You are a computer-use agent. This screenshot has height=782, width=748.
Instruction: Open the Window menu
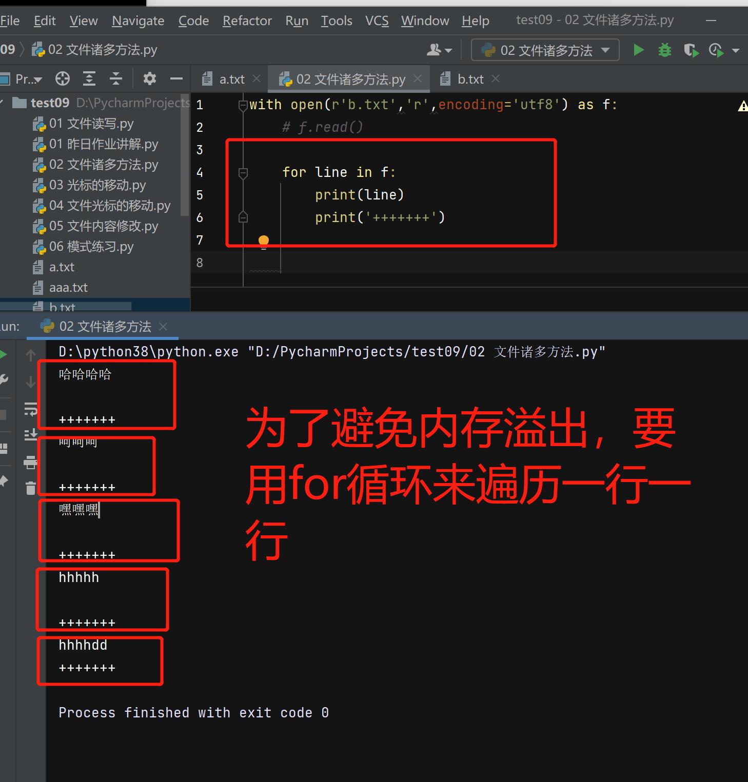coord(425,21)
